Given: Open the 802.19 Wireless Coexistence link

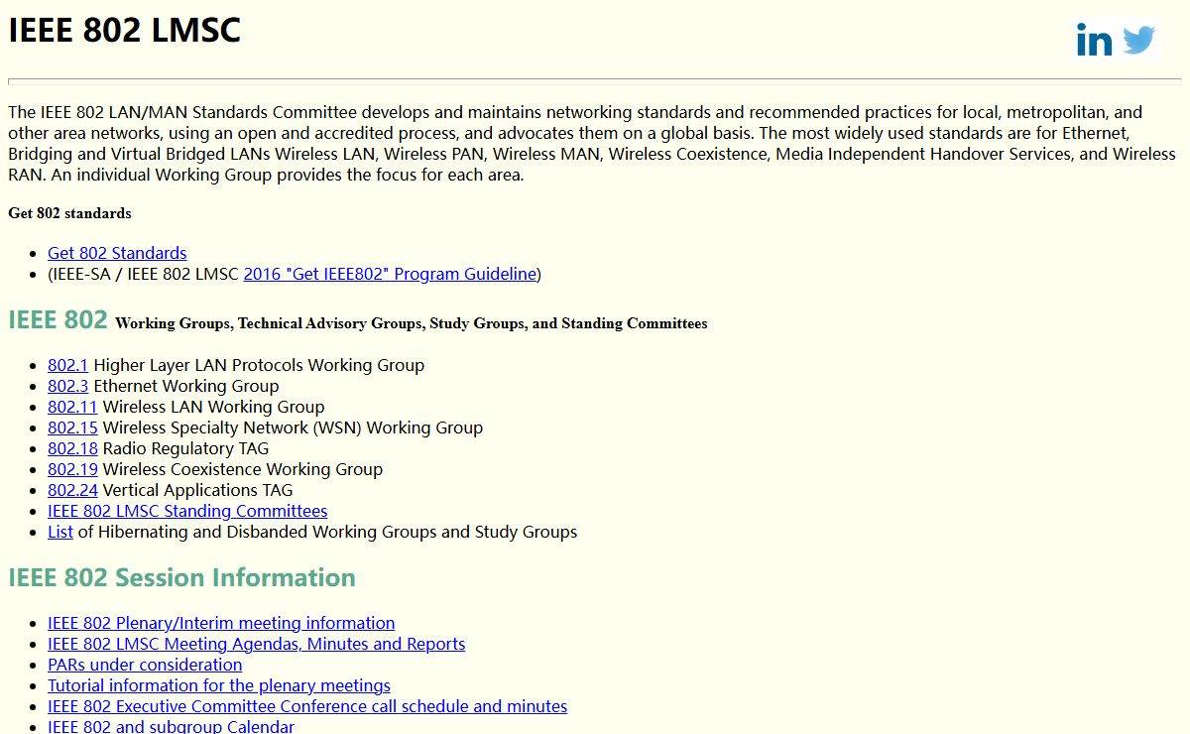Looking at the screenshot, I should click(72, 469).
